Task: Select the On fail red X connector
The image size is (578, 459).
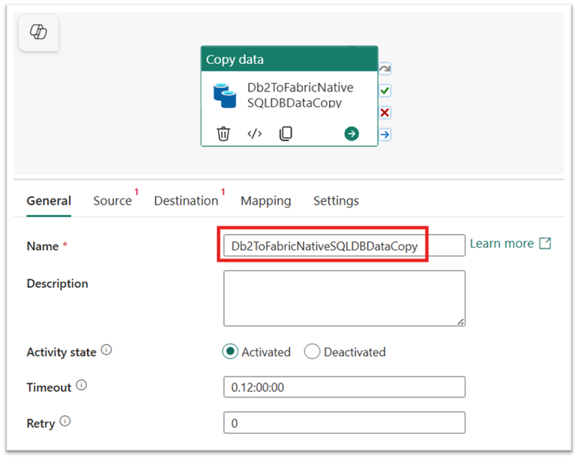Action: click(385, 112)
